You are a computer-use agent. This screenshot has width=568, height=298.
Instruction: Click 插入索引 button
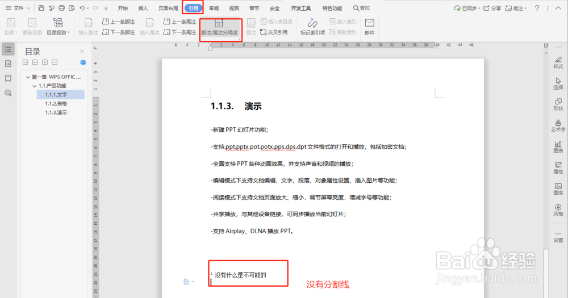pyautogui.click(x=343, y=22)
